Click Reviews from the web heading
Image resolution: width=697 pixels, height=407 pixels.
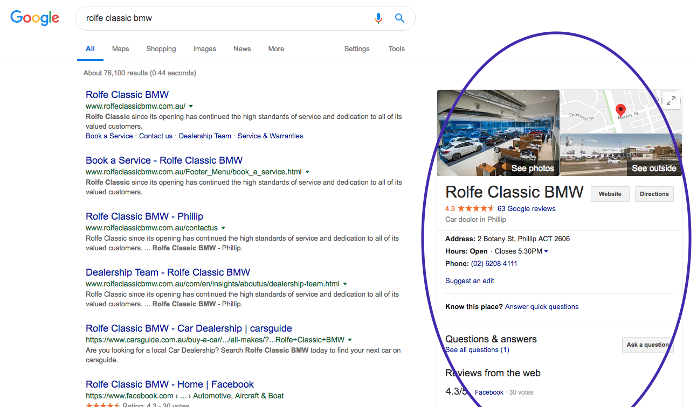point(493,373)
